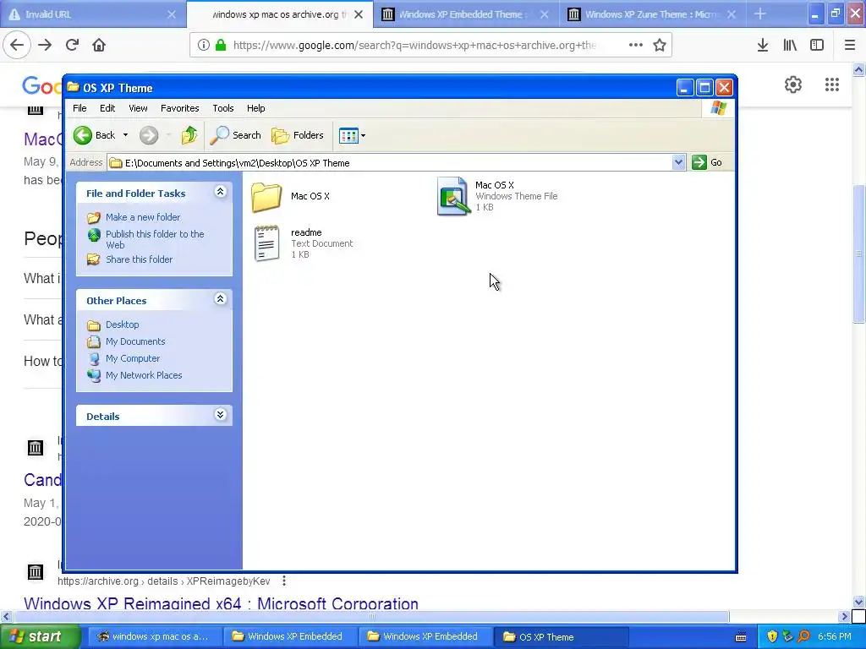Click the Firefox back button
The height and width of the screenshot is (649, 866).
click(x=17, y=46)
